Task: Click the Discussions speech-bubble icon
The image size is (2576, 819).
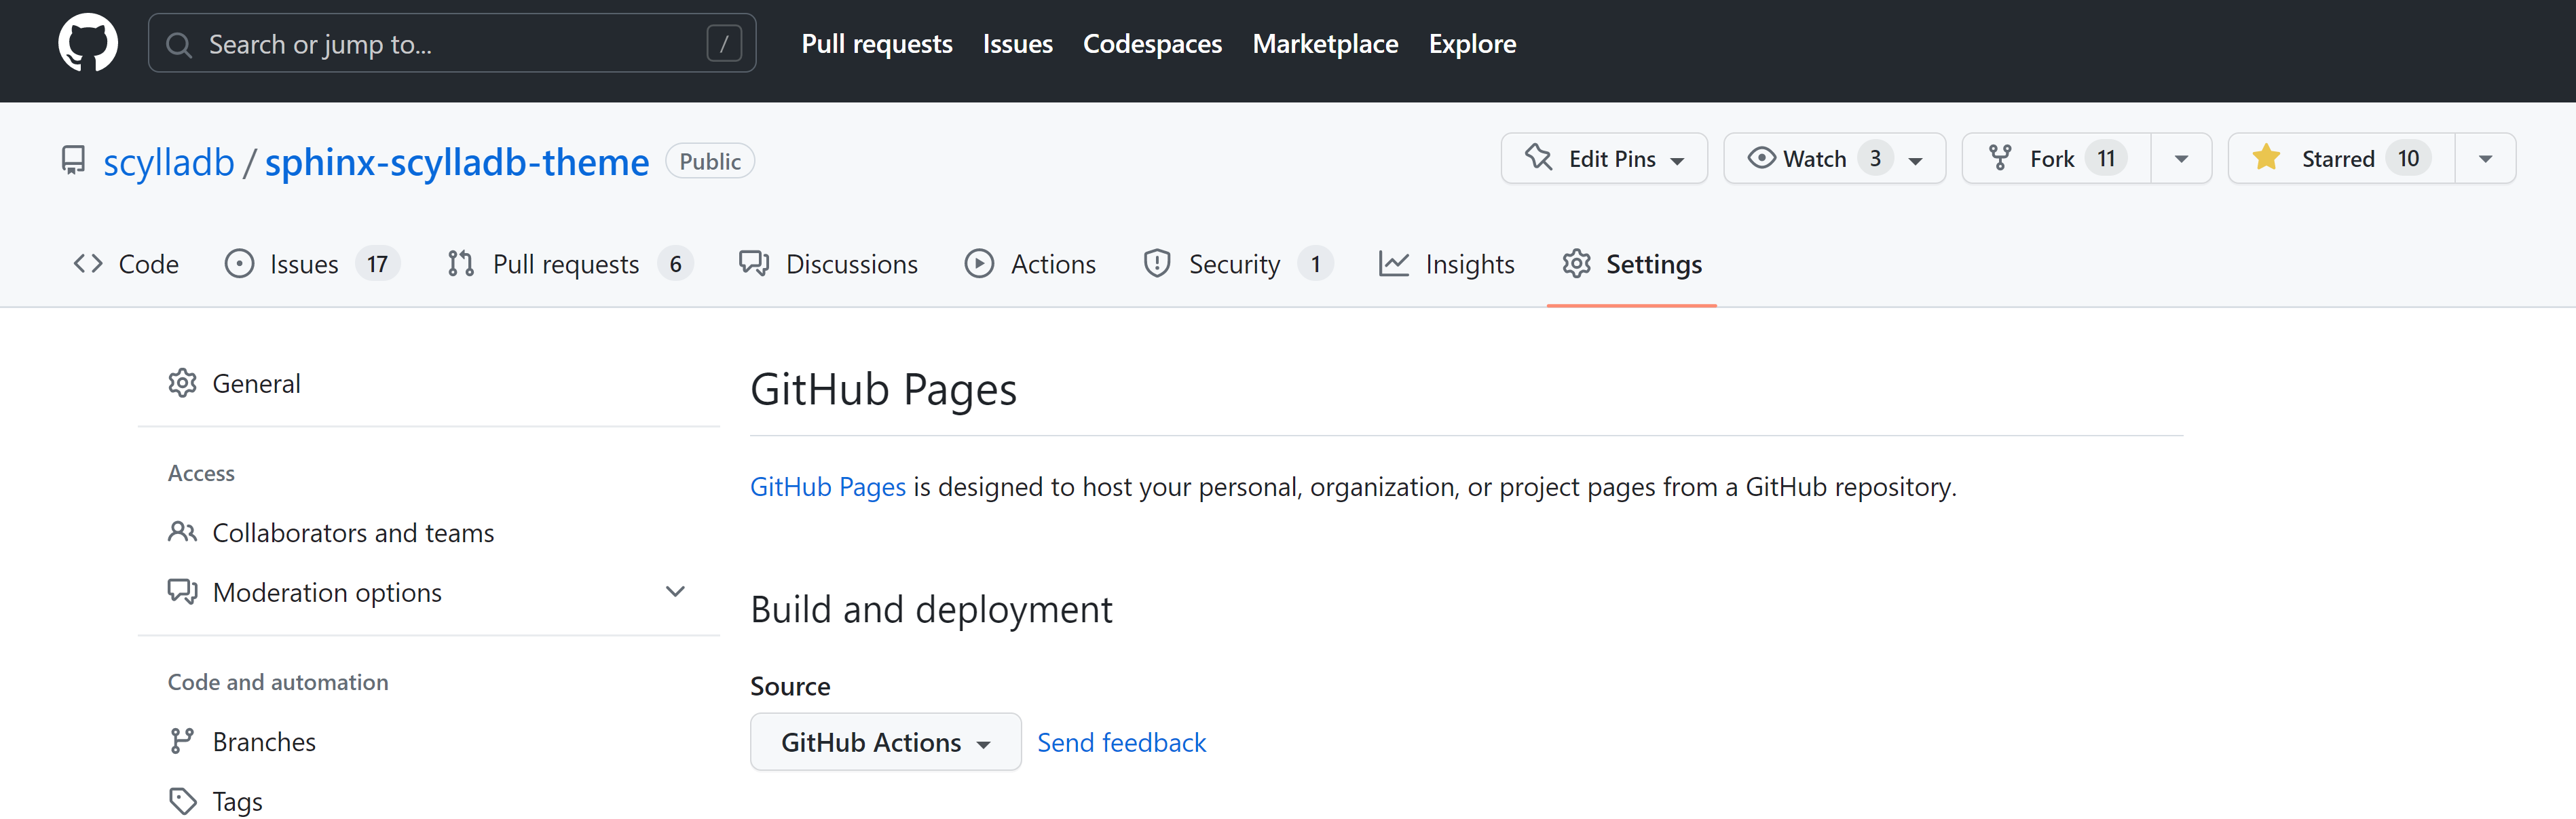Action: click(x=755, y=263)
